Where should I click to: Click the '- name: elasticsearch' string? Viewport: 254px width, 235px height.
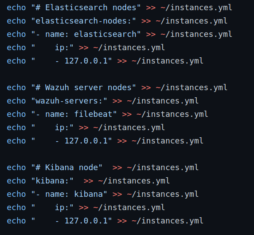tap(86, 34)
